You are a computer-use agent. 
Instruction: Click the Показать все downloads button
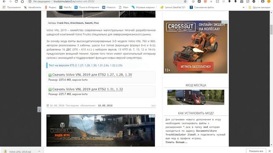[256, 151]
